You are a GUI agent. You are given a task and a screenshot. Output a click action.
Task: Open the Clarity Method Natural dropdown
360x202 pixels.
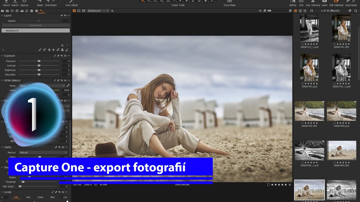pos(43,153)
